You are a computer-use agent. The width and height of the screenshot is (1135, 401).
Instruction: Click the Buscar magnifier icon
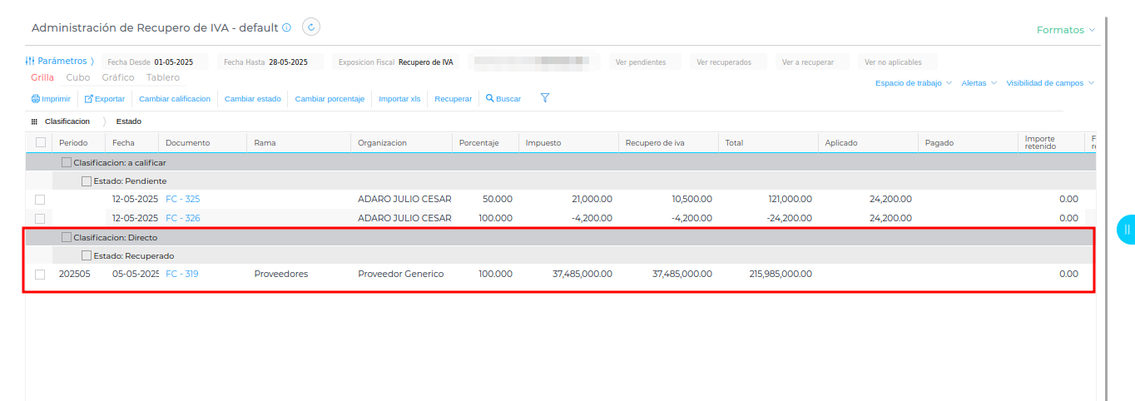(x=490, y=98)
